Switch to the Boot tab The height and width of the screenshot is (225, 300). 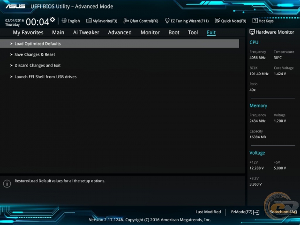174,32
